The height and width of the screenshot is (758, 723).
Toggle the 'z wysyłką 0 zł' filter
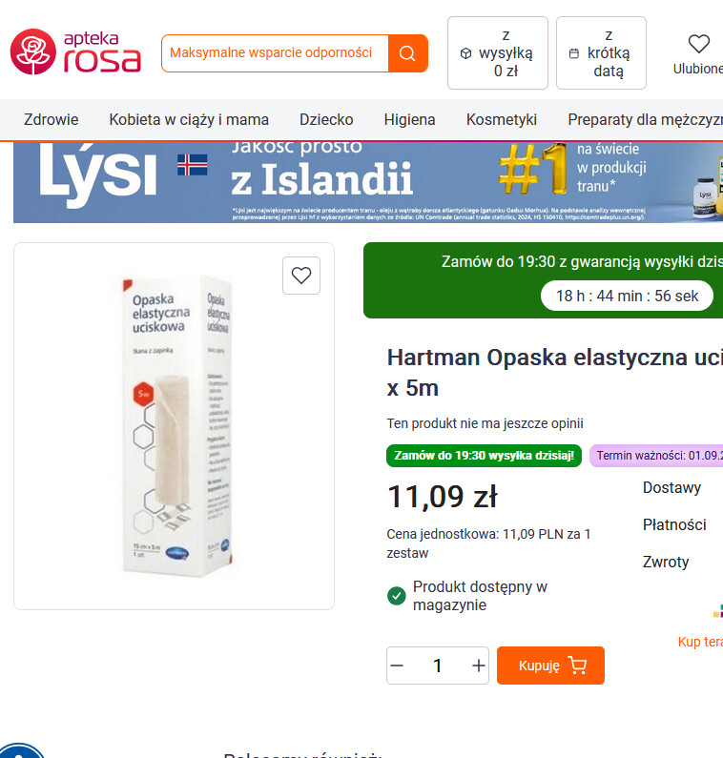[x=498, y=52]
